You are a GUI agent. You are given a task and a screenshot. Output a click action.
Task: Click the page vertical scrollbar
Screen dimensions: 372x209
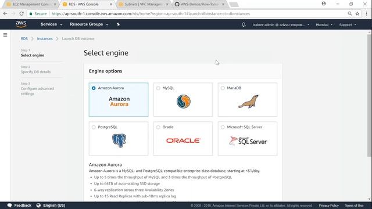coord(369,95)
